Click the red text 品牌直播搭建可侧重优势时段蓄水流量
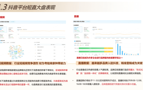The height and width of the screenshot is (90, 143). click(119, 84)
